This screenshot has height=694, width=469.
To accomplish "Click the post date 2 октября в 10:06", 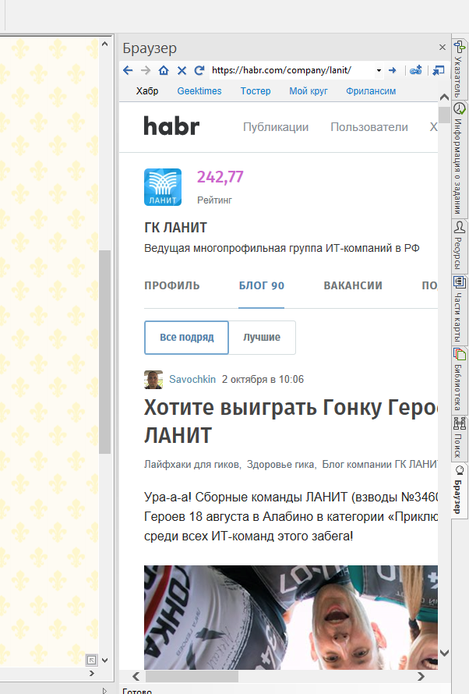I will point(263,379).
